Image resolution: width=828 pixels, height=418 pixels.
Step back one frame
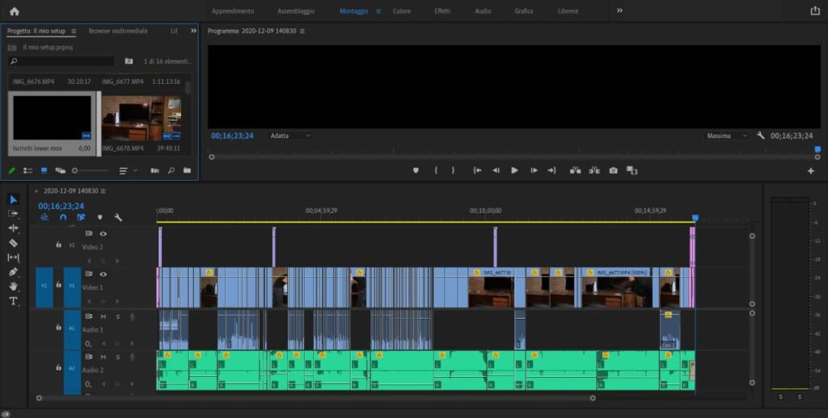(x=496, y=170)
